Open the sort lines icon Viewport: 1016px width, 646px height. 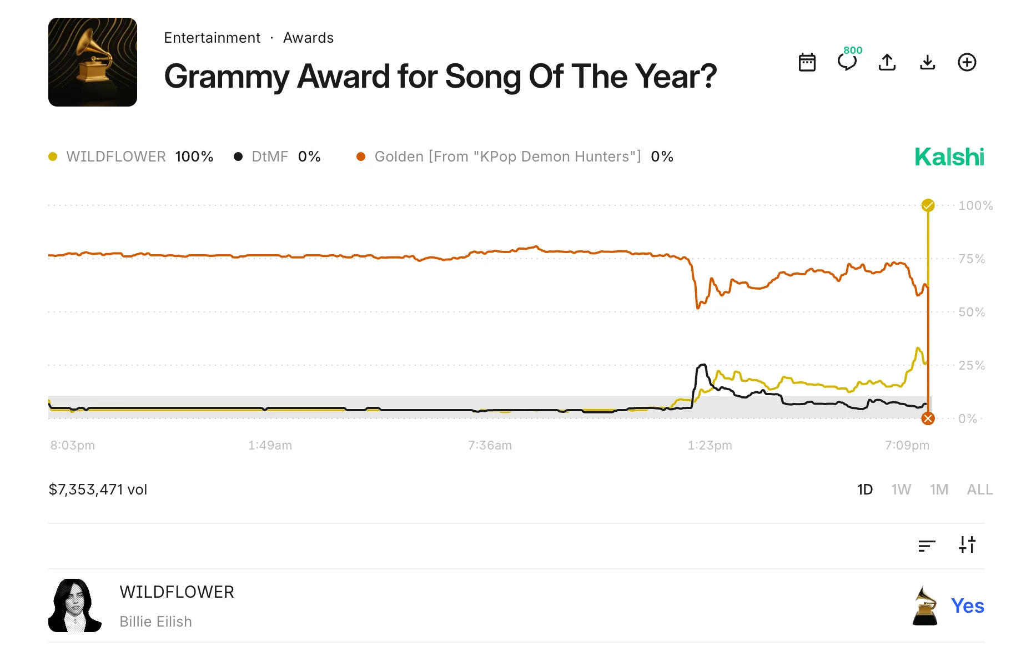[x=927, y=546]
